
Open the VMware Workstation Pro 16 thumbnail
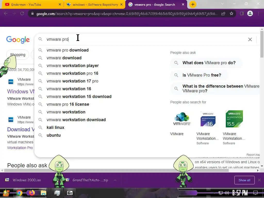pos(208,119)
